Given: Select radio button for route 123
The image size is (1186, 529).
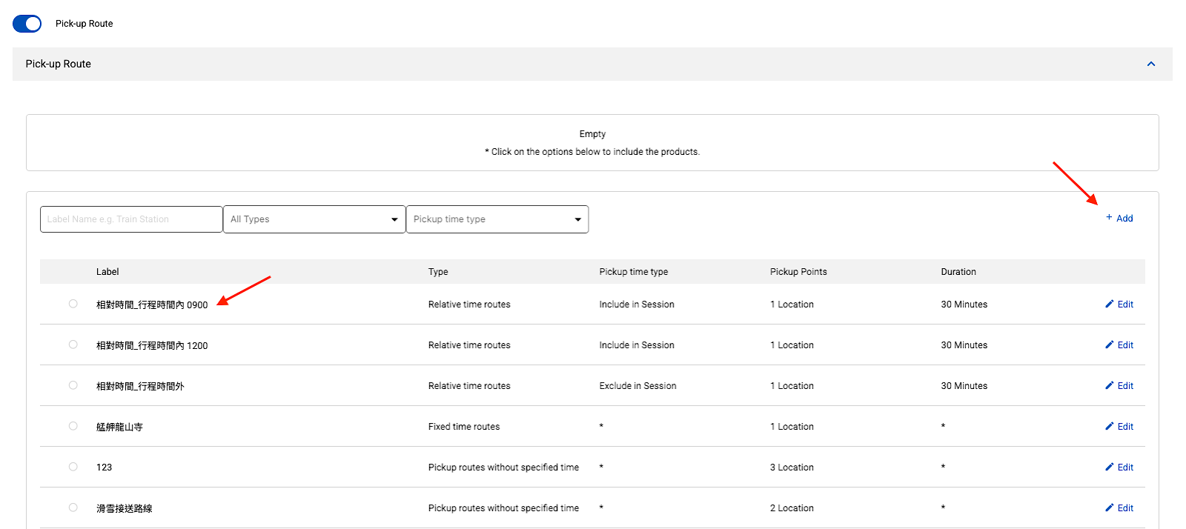Looking at the screenshot, I should (73, 467).
